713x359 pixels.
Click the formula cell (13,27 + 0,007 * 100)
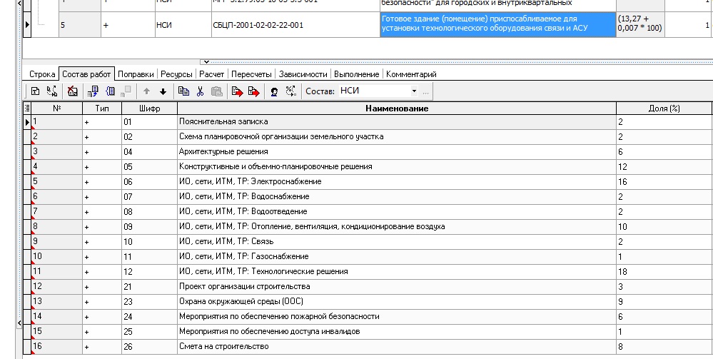click(x=639, y=24)
